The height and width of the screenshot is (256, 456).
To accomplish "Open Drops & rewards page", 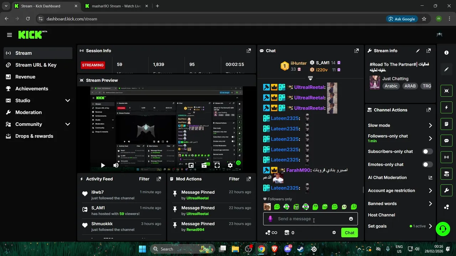I will [38, 136].
